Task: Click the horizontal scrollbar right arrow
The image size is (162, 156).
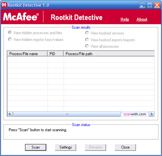Action: tap(151, 114)
